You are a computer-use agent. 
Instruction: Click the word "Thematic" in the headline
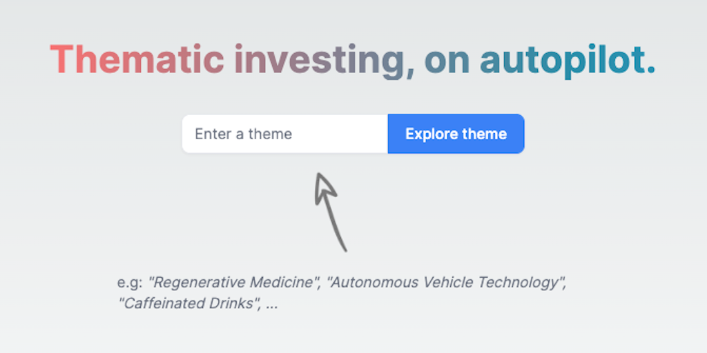[137, 59]
